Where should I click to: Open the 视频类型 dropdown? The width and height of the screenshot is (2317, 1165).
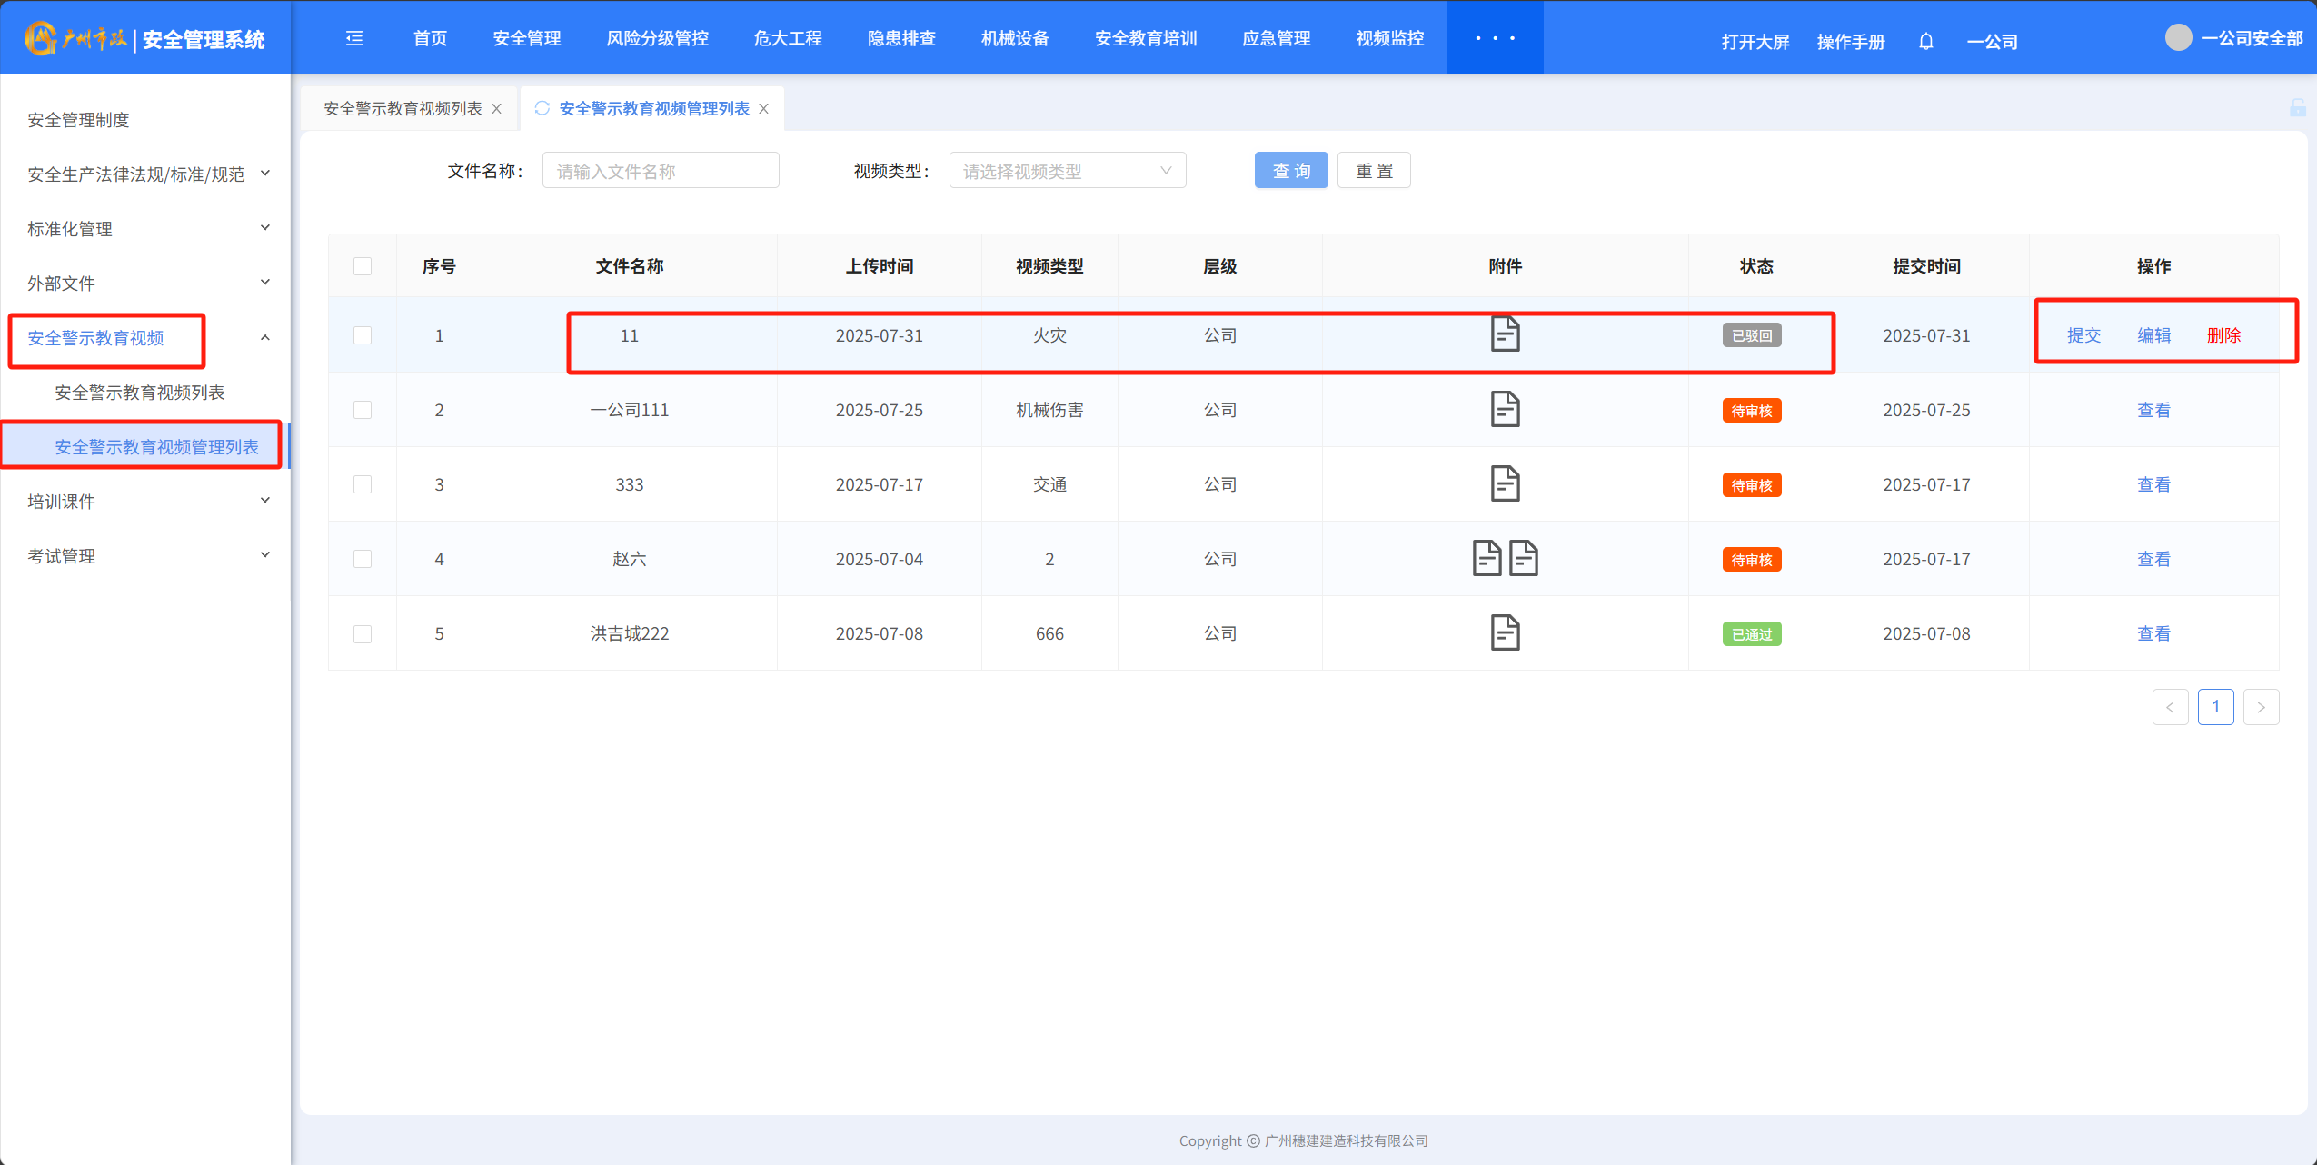click(1067, 171)
